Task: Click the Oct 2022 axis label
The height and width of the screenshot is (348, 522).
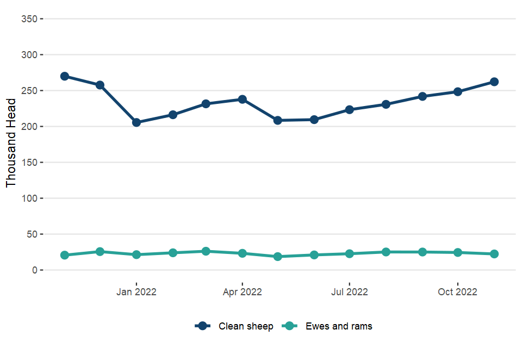Action: coord(458,292)
